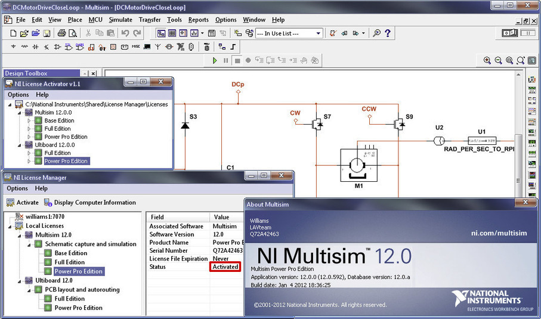Screen dimensions: 541x319
Task: Open Options menu in NI License Activator
Action: pos(18,95)
